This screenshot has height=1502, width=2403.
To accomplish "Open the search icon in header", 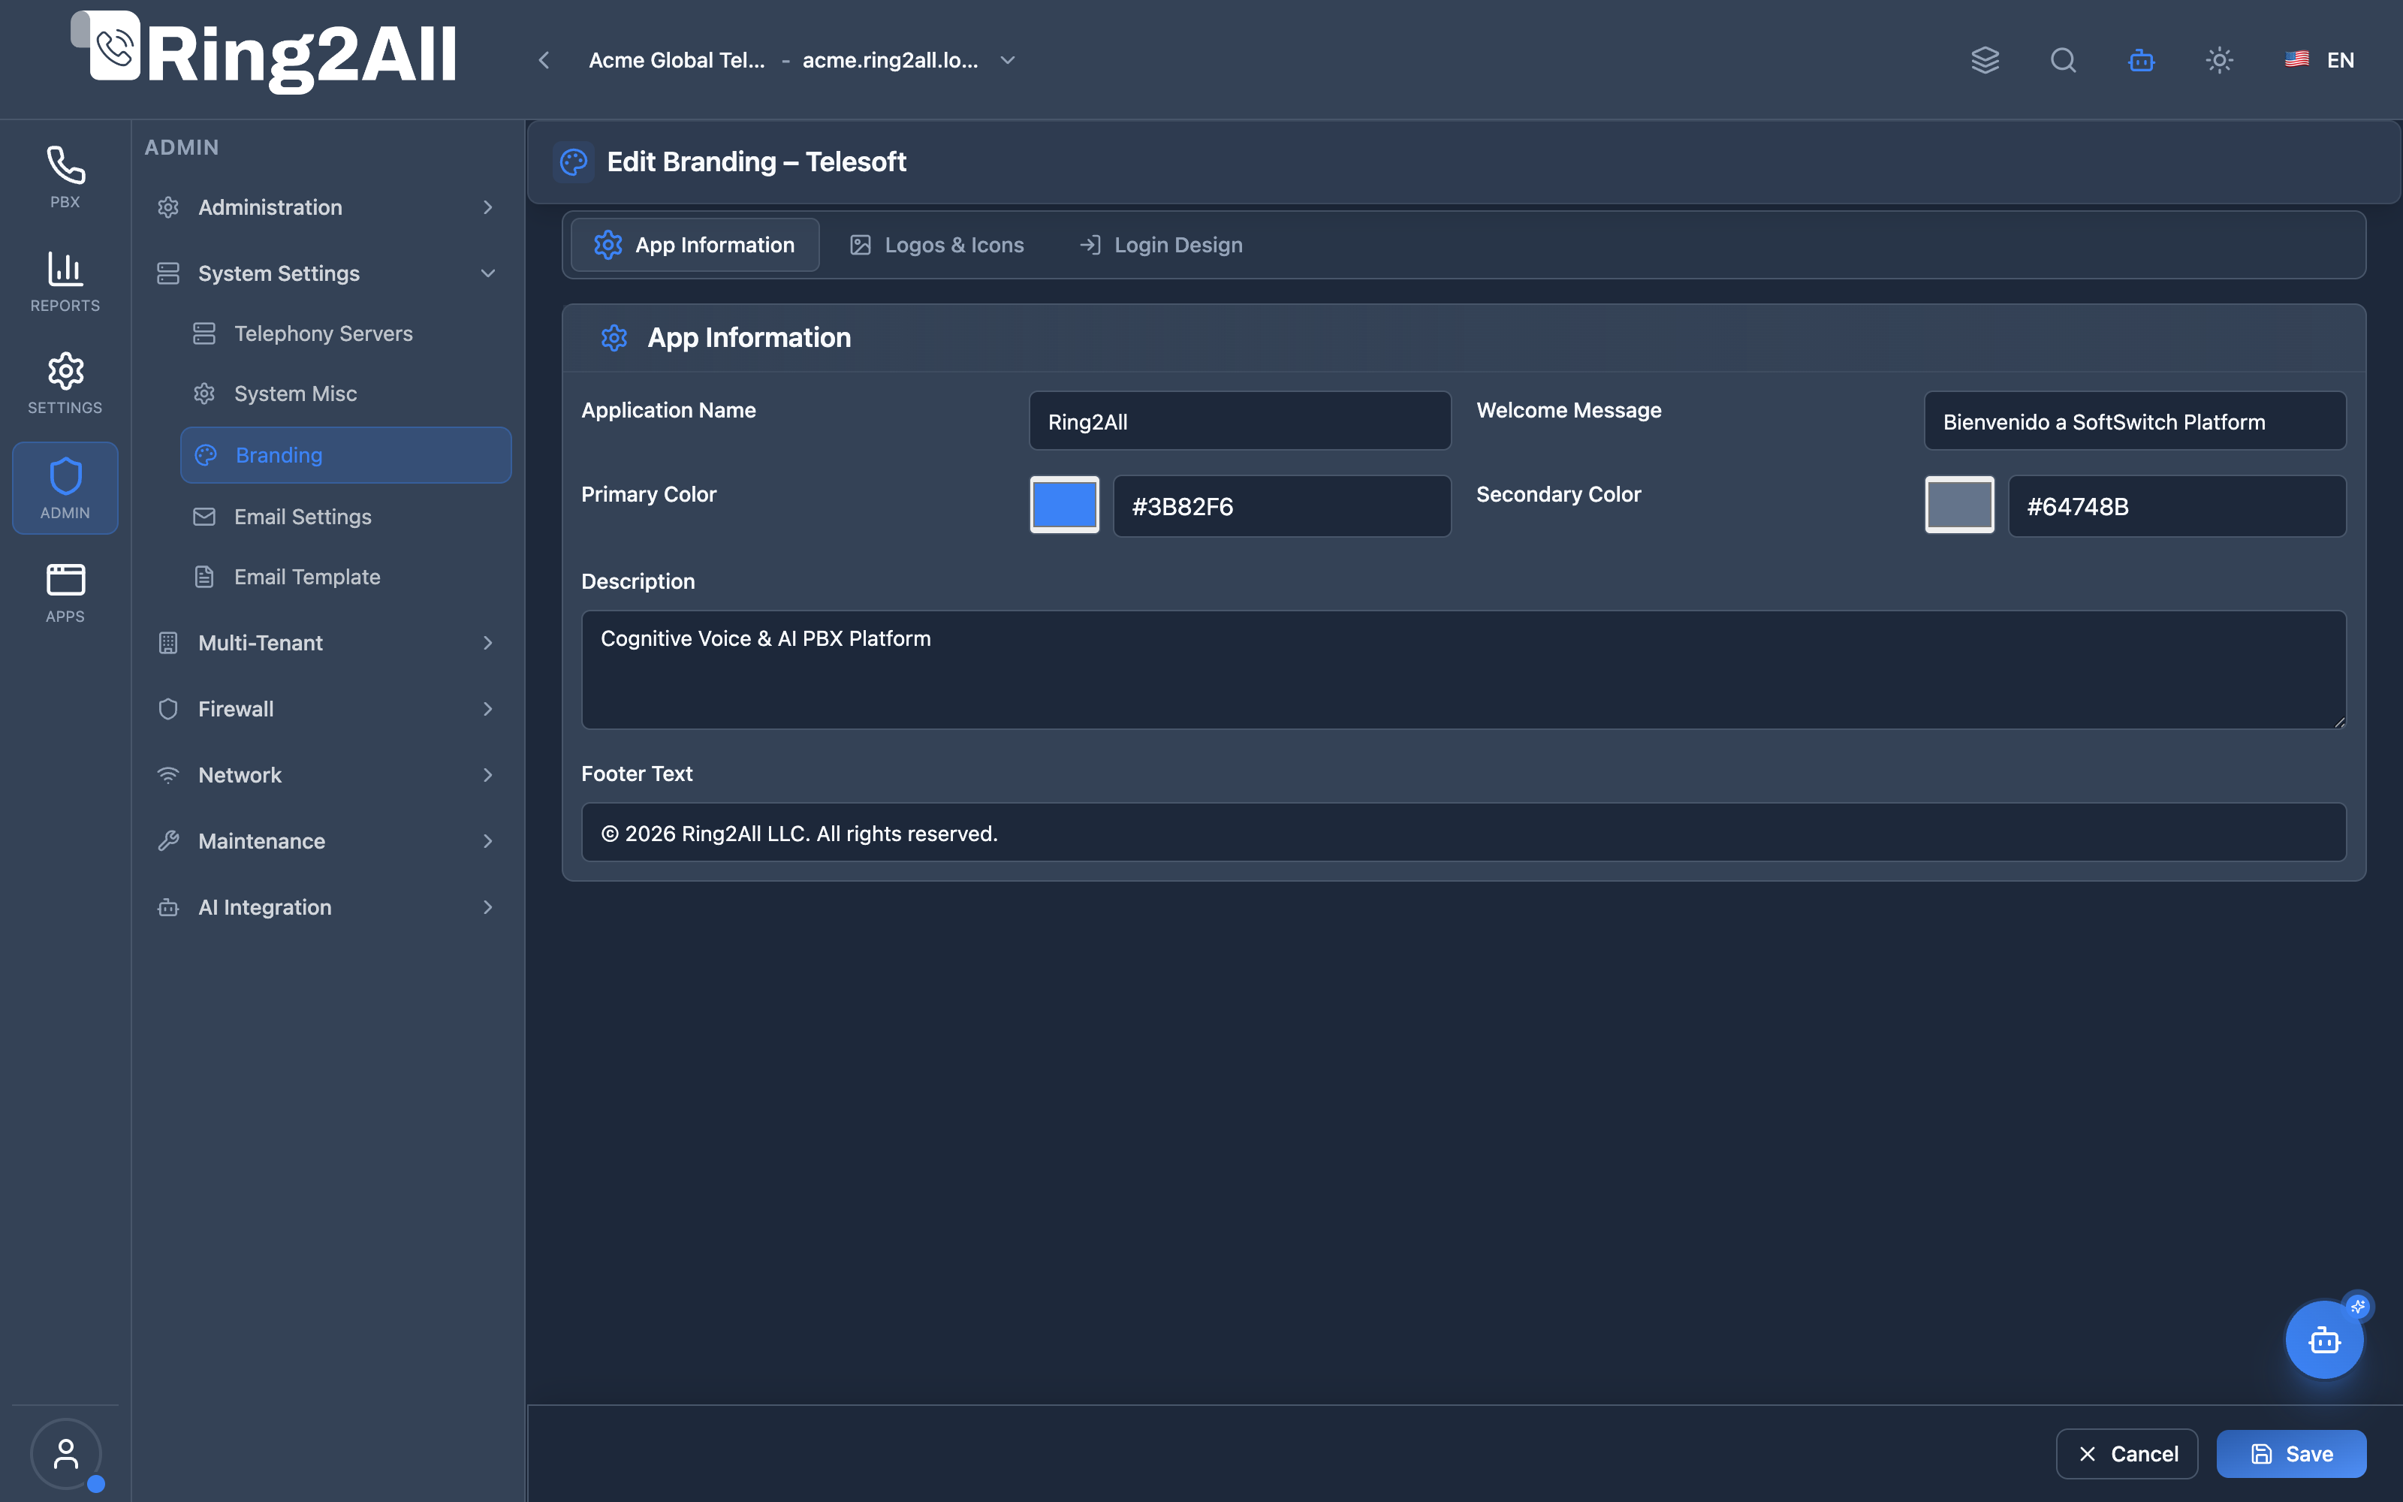I will (x=2064, y=59).
